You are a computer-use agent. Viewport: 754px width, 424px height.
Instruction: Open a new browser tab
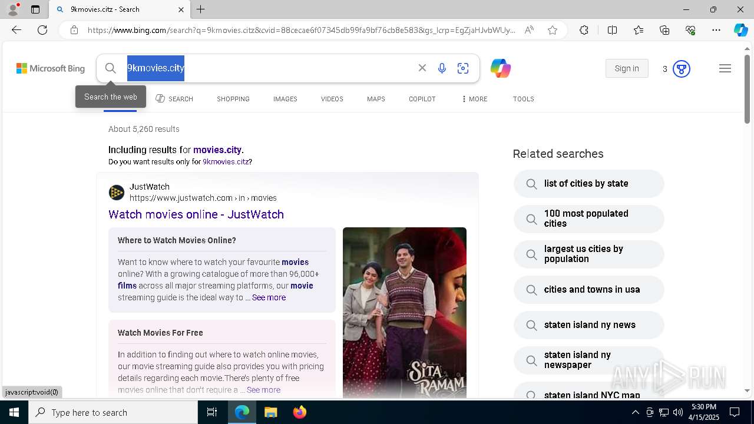(x=200, y=9)
